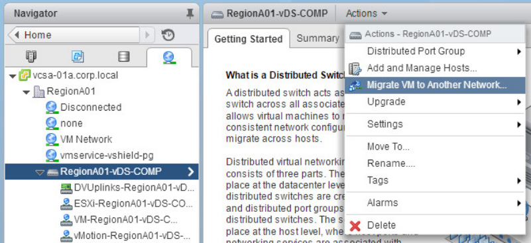This screenshot has width=531, height=243.
Task: Click the DVUplinks port group icon
Action: coord(66,188)
